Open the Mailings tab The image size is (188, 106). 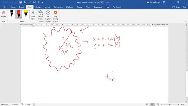coord(70,7)
